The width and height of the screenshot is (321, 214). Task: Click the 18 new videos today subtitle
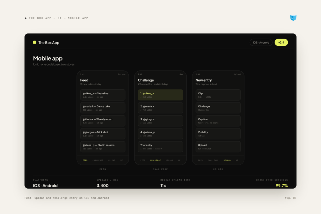pyautogui.click(x=91, y=84)
